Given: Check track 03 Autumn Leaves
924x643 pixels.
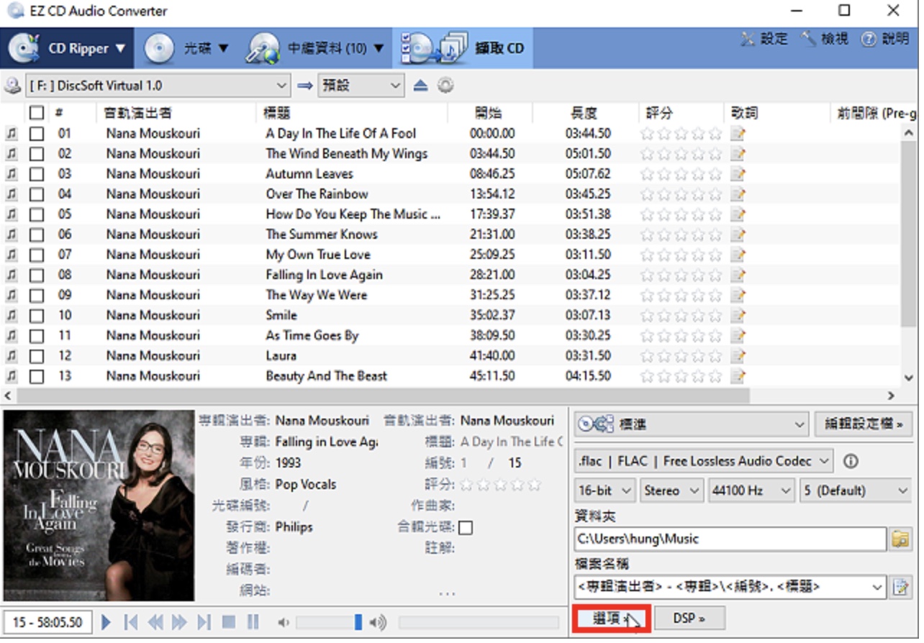Looking at the screenshot, I should [x=37, y=174].
